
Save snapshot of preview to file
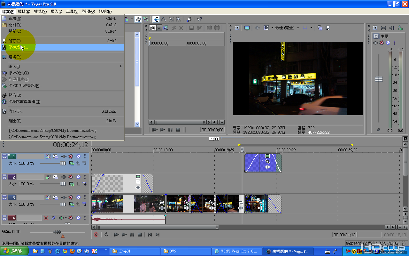pyautogui.click(x=328, y=28)
